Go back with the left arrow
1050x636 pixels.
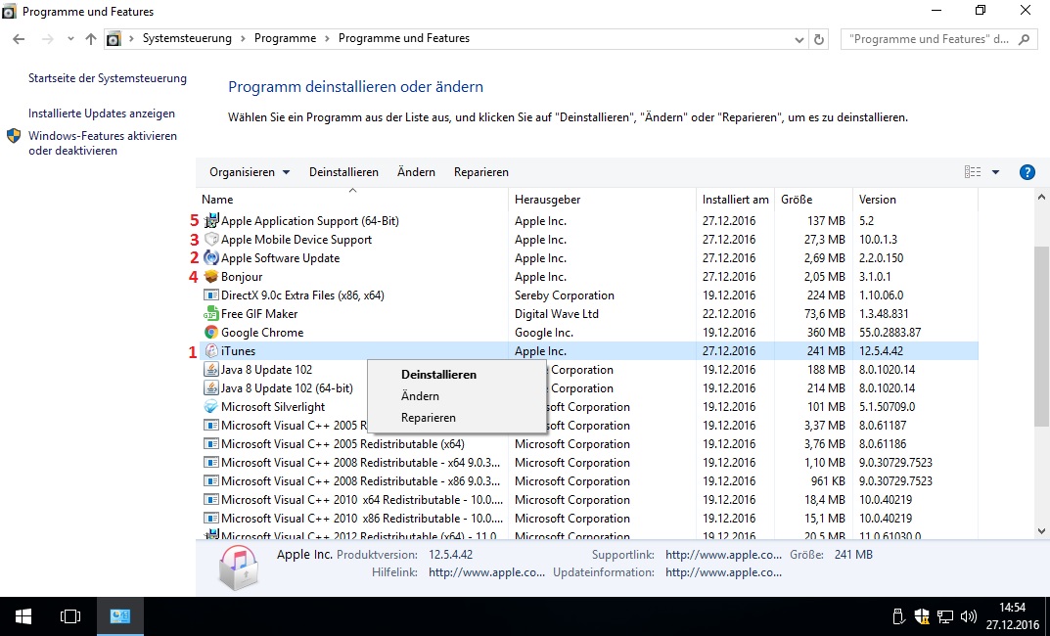click(x=19, y=39)
